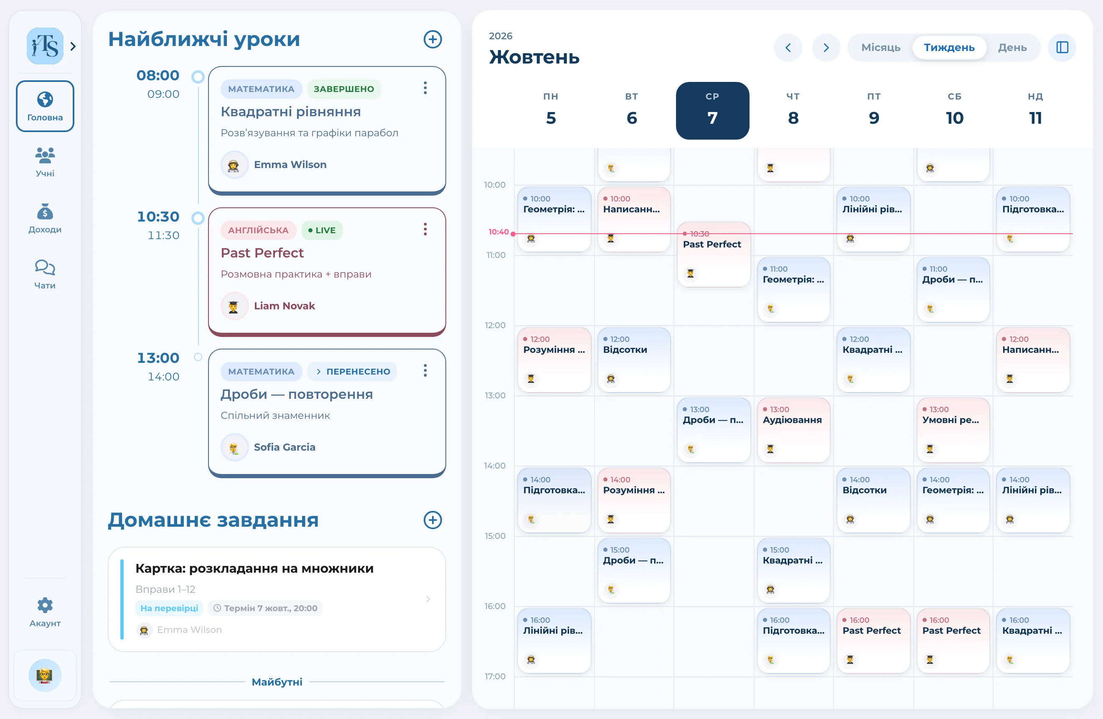1103x719 pixels.
Task: Select Saturday 10 in the calendar
Action: click(x=955, y=111)
